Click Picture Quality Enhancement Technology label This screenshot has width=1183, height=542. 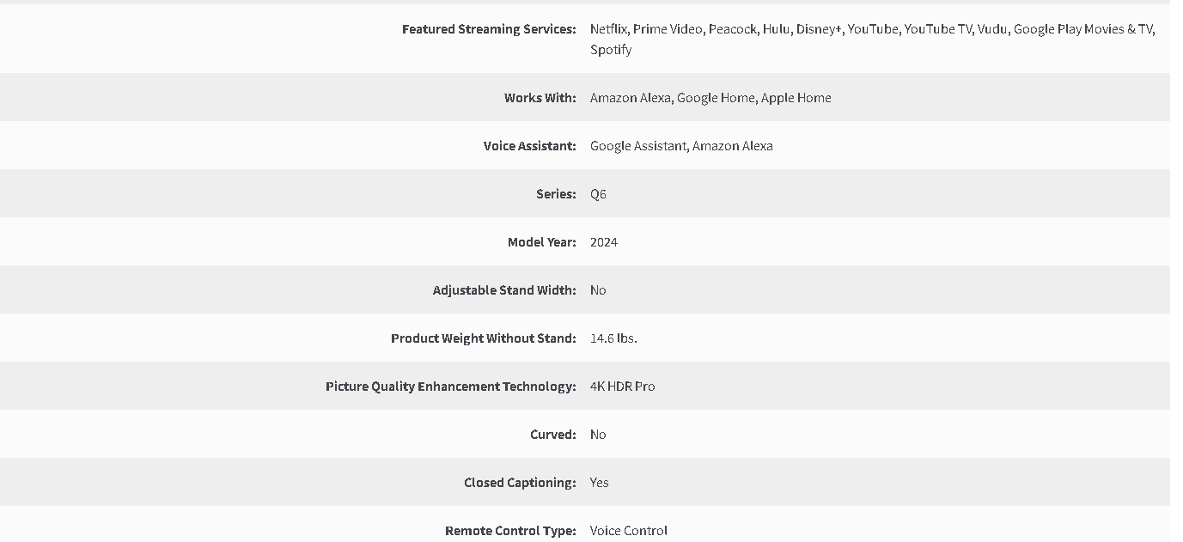pyautogui.click(x=451, y=387)
